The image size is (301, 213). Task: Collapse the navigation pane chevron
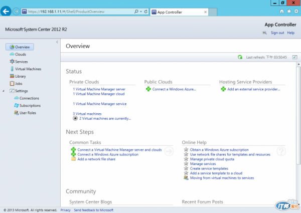coord(57,42)
